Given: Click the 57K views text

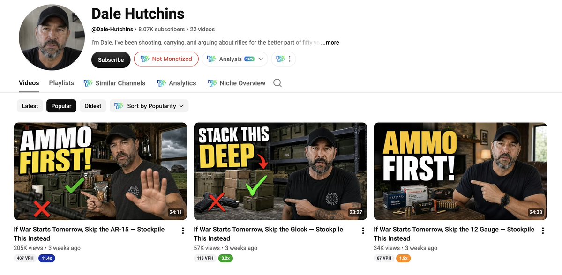Looking at the screenshot, I should click(207, 248).
